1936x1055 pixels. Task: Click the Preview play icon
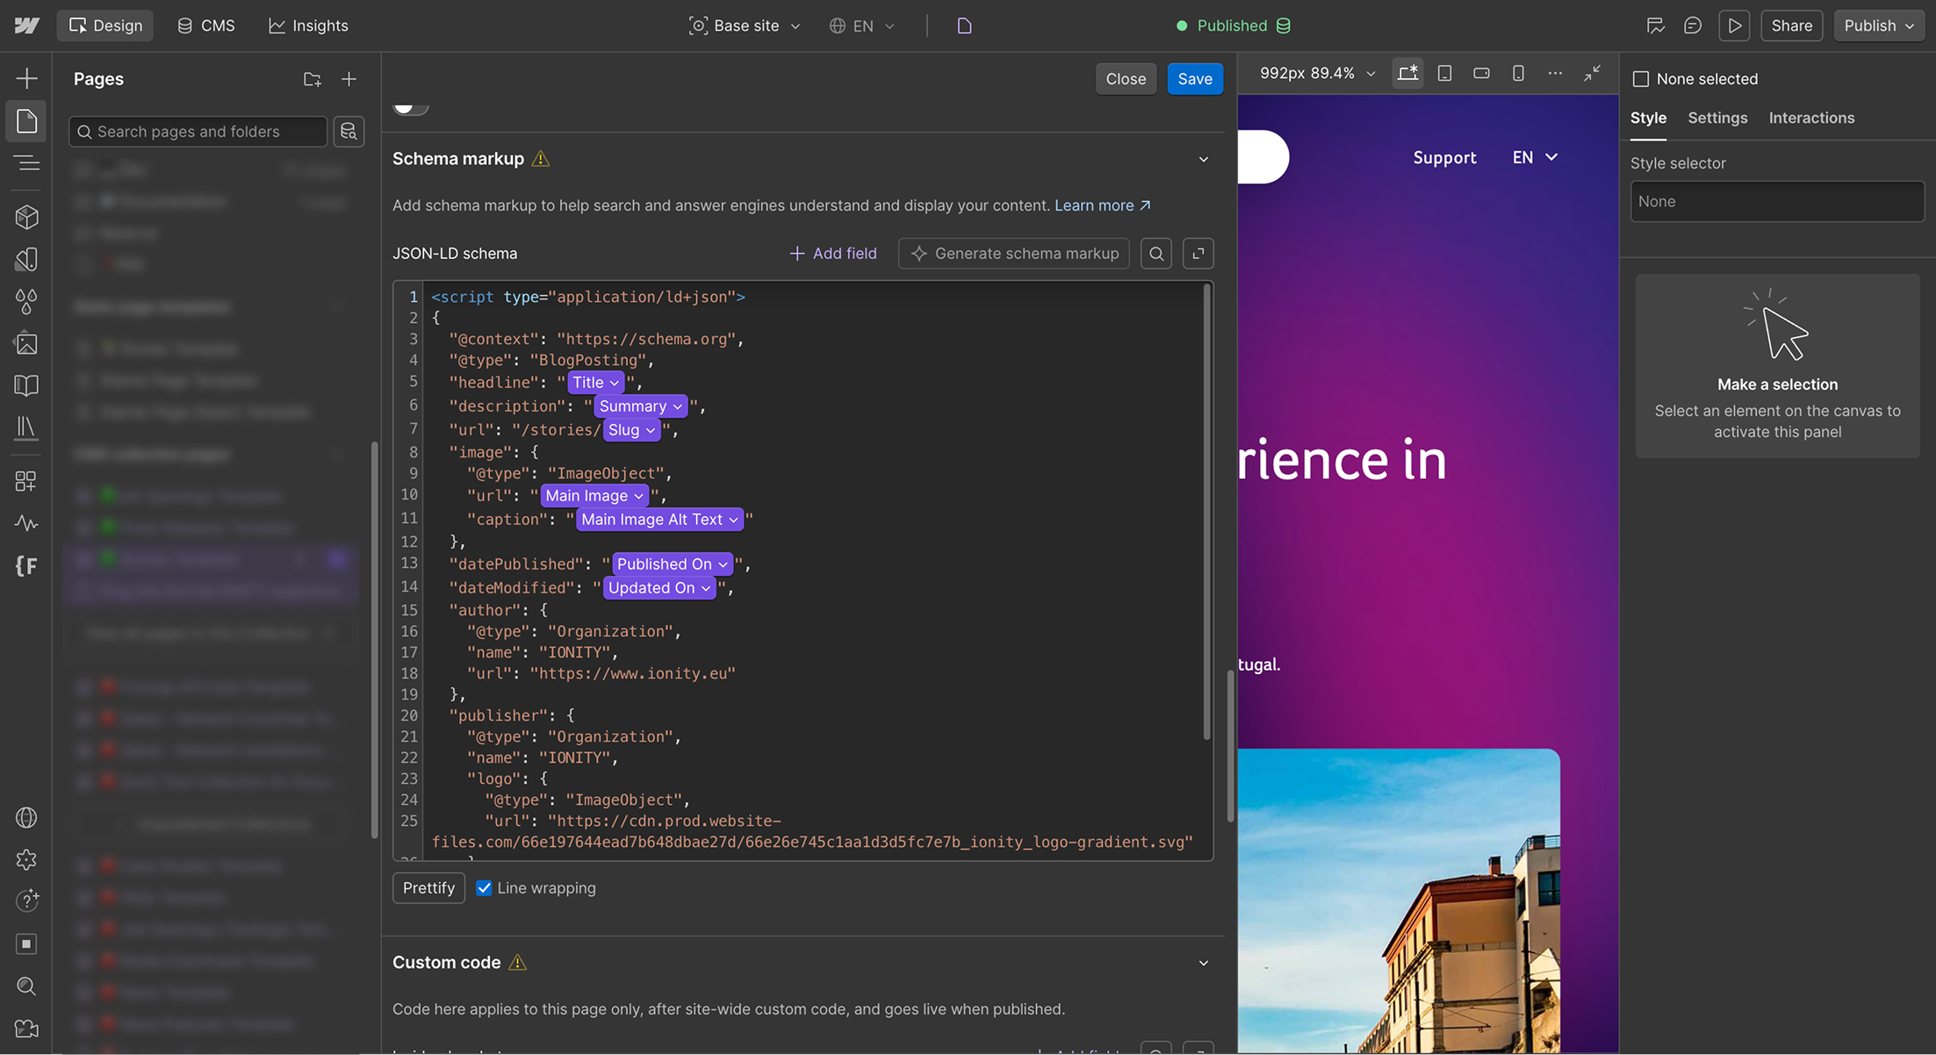[1734, 25]
